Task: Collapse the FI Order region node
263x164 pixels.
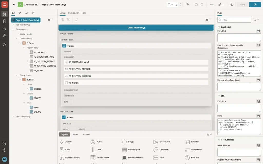Action: [20, 43]
